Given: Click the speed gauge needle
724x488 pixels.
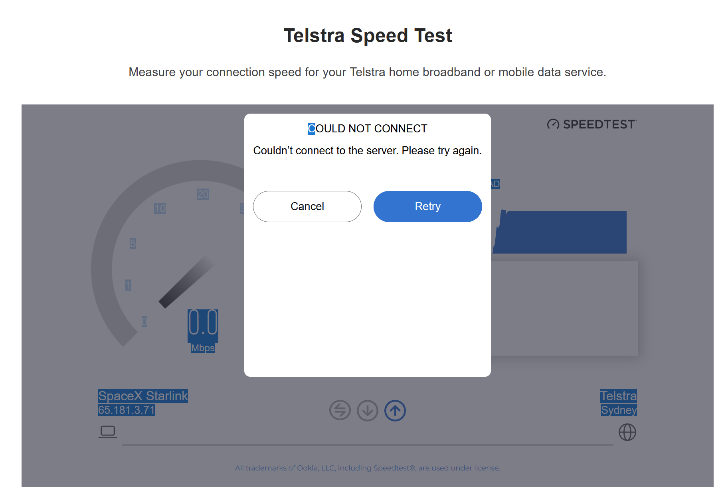Looking at the screenshot, I should click(187, 282).
